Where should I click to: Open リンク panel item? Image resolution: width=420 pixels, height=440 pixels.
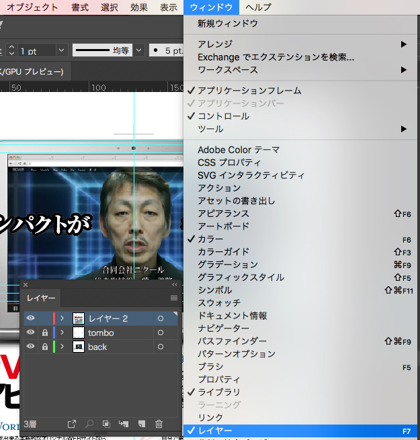(x=300, y=418)
